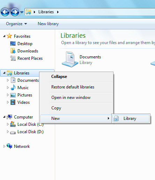Click the Documents icon in navigation tree

point(13,80)
